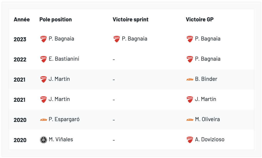The width and height of the screenshot is (262, 158).
Task: Open rider E. Bastianini's name
Action: click(x=64, y=59)
